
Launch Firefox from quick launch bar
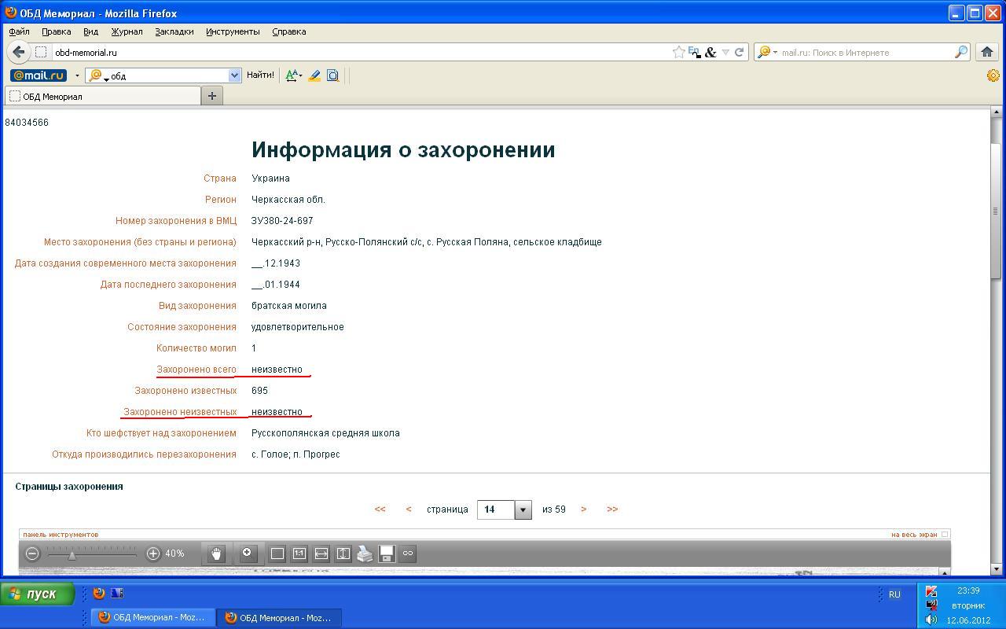point(99,594)
